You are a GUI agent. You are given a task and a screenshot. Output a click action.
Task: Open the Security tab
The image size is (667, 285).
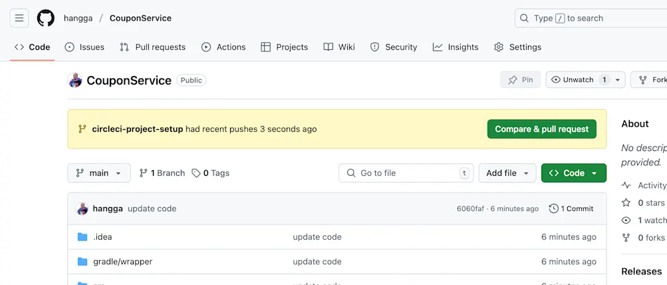(x=394, y=47)
